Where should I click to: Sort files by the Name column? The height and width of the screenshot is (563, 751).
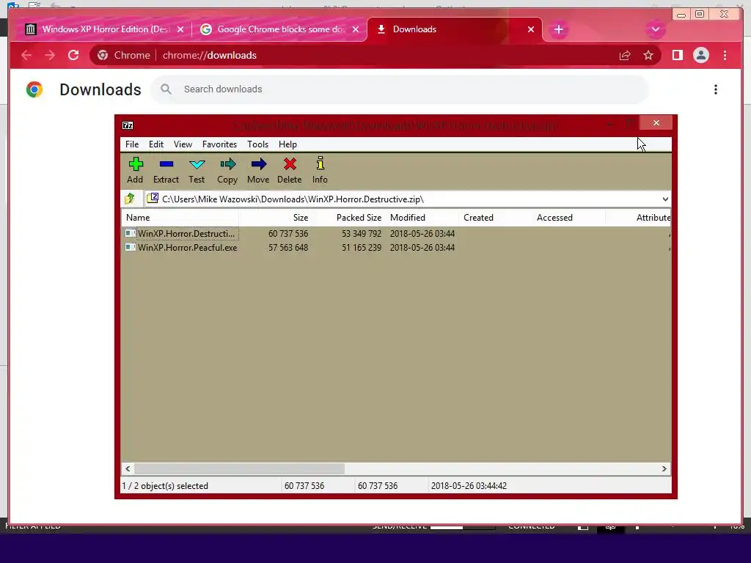click(180, 217)
